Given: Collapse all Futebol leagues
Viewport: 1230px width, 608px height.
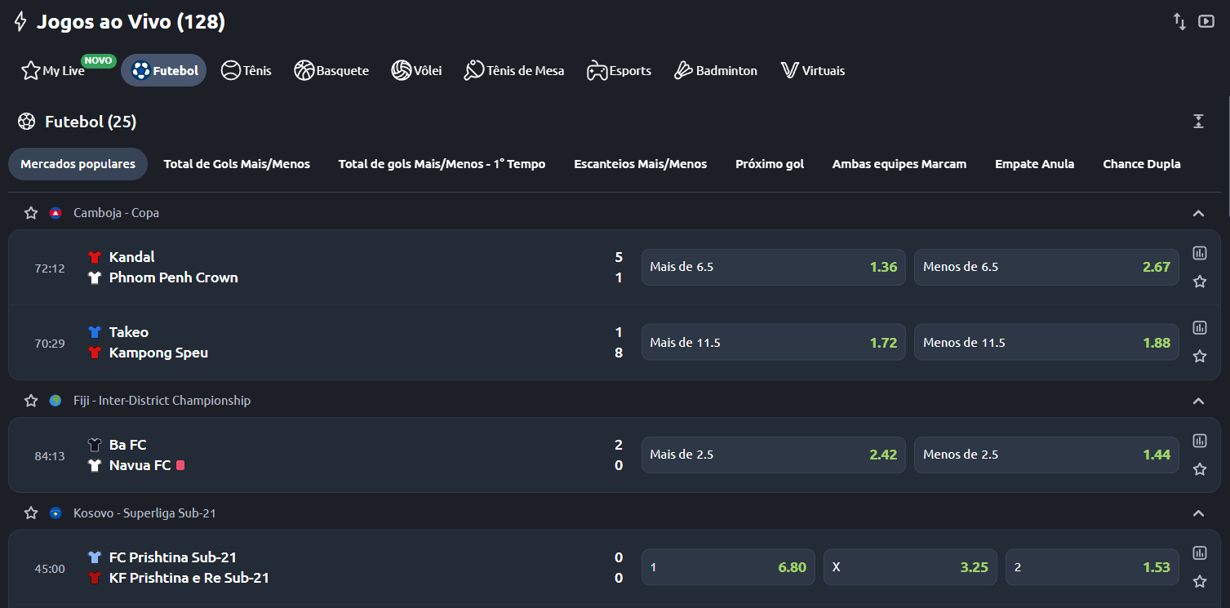Looking at the screenshot, I should [1197, 122].
